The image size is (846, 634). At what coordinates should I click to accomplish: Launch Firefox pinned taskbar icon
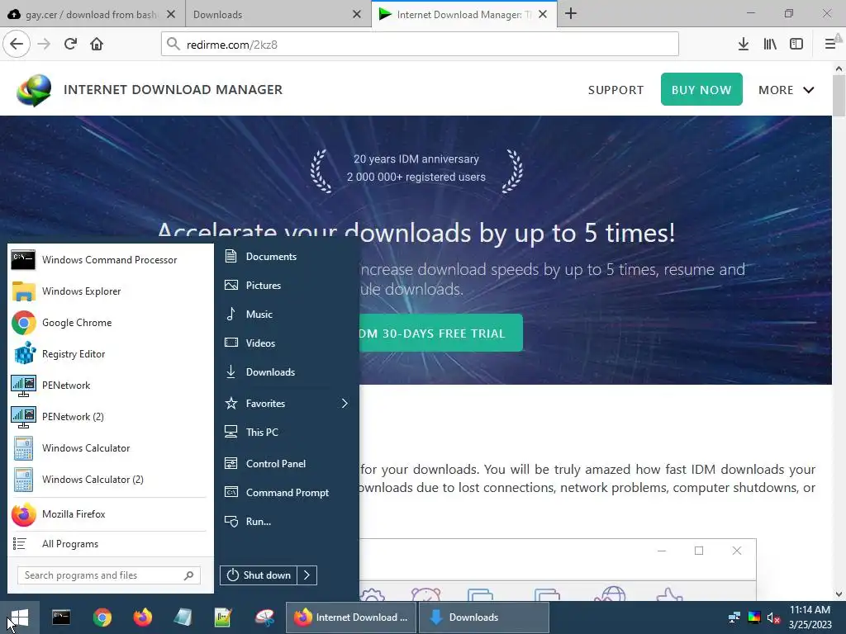tap(142, 617)
